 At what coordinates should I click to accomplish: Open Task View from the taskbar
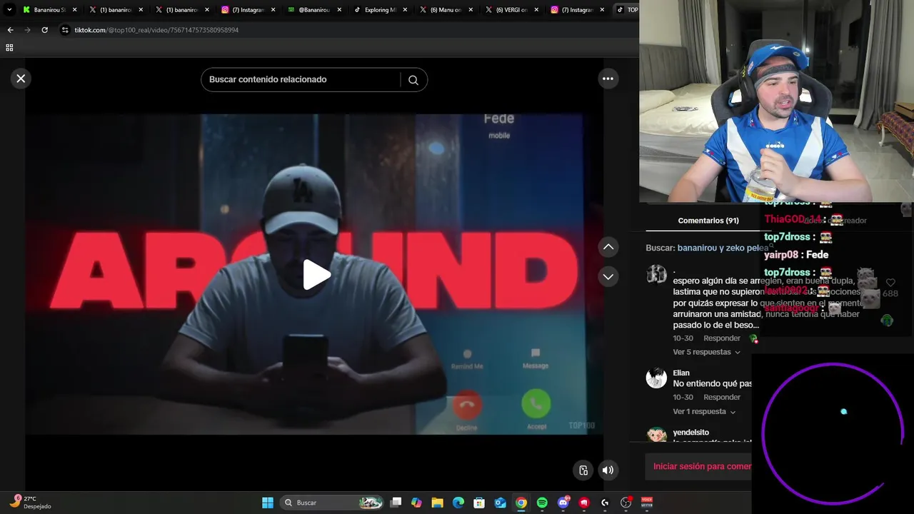point(396,503)
